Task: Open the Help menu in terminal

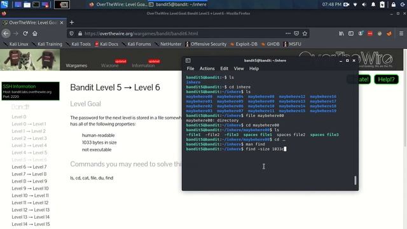Action: point(254,69)
